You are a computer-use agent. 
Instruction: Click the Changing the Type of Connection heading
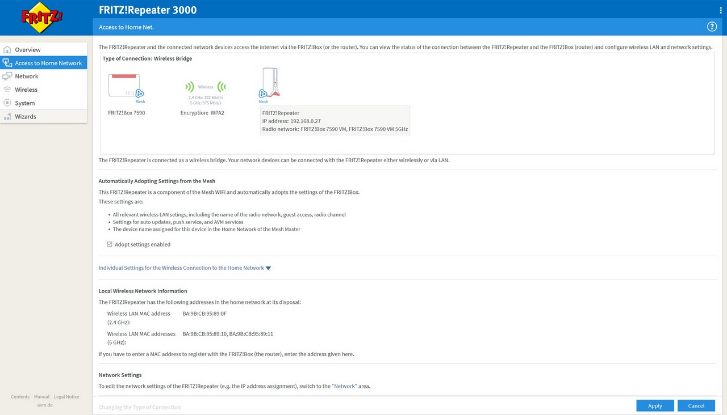click(x=140, y=407)
